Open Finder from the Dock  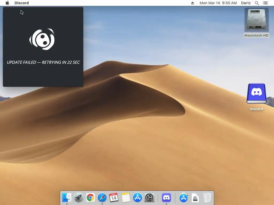coord(67,198)
